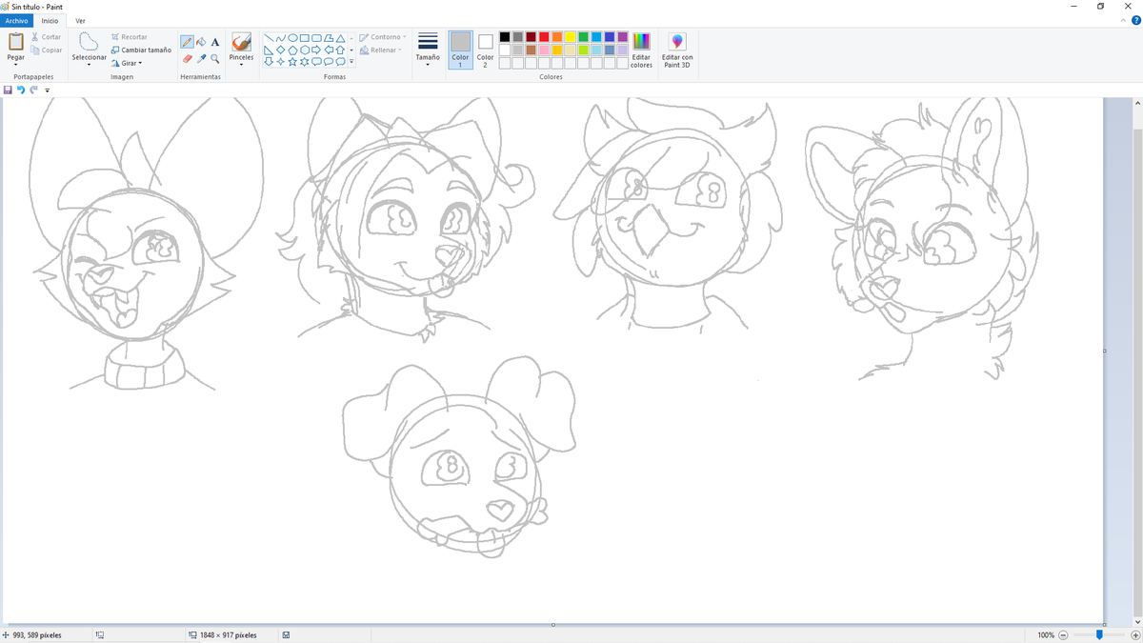Choose the curve shape
This screenshot has height=643, width=1143.
(280, 38)
